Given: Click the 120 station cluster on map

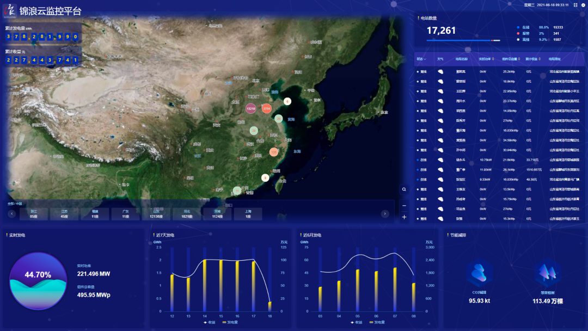Looking at the screenshot, I should (274, 152).
